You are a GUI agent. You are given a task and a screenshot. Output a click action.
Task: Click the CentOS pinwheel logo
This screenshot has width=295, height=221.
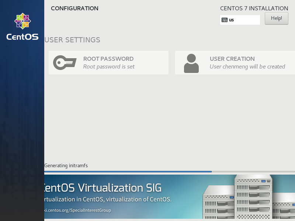point(22,21)
